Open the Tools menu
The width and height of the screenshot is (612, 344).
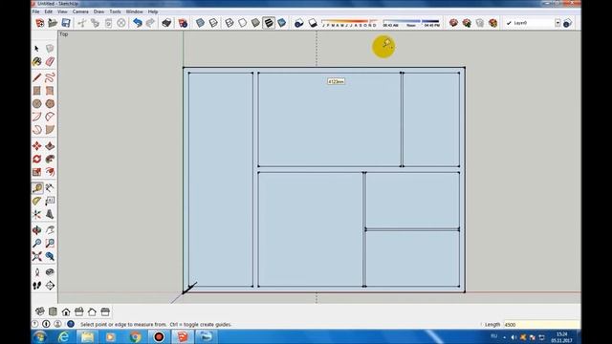click(115, 11)
